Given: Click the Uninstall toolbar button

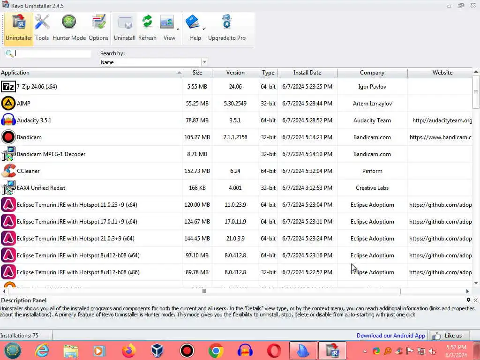Looking at the screenshot, I should (125, 29).
